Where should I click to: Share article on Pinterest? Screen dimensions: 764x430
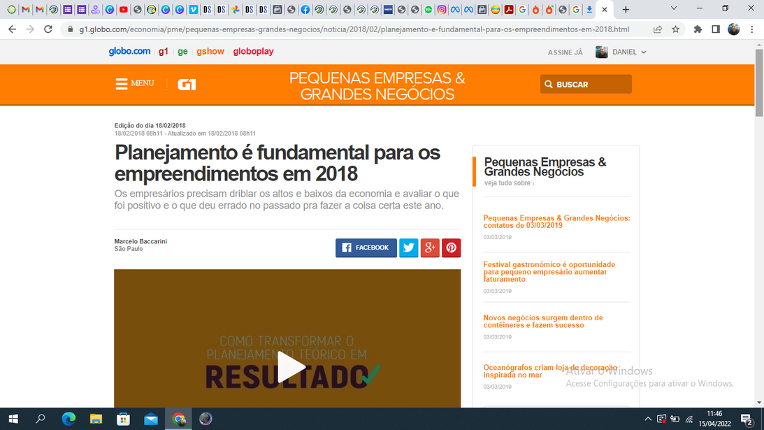(451, 248)
